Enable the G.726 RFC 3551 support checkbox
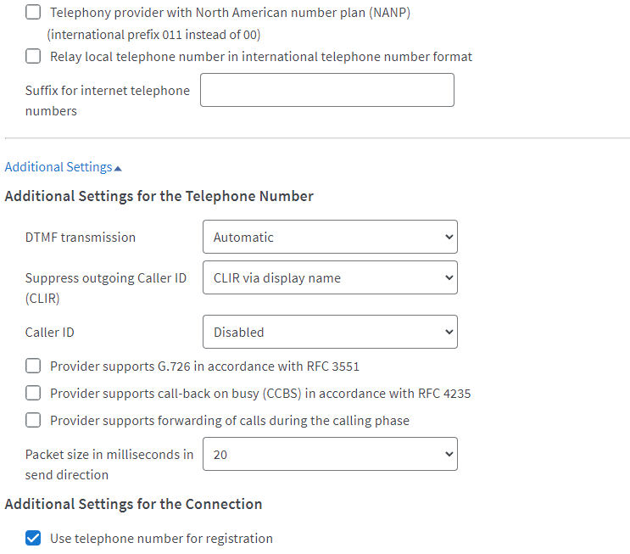The width and height of the screenshot is (630, 554). tap(33, 367)
